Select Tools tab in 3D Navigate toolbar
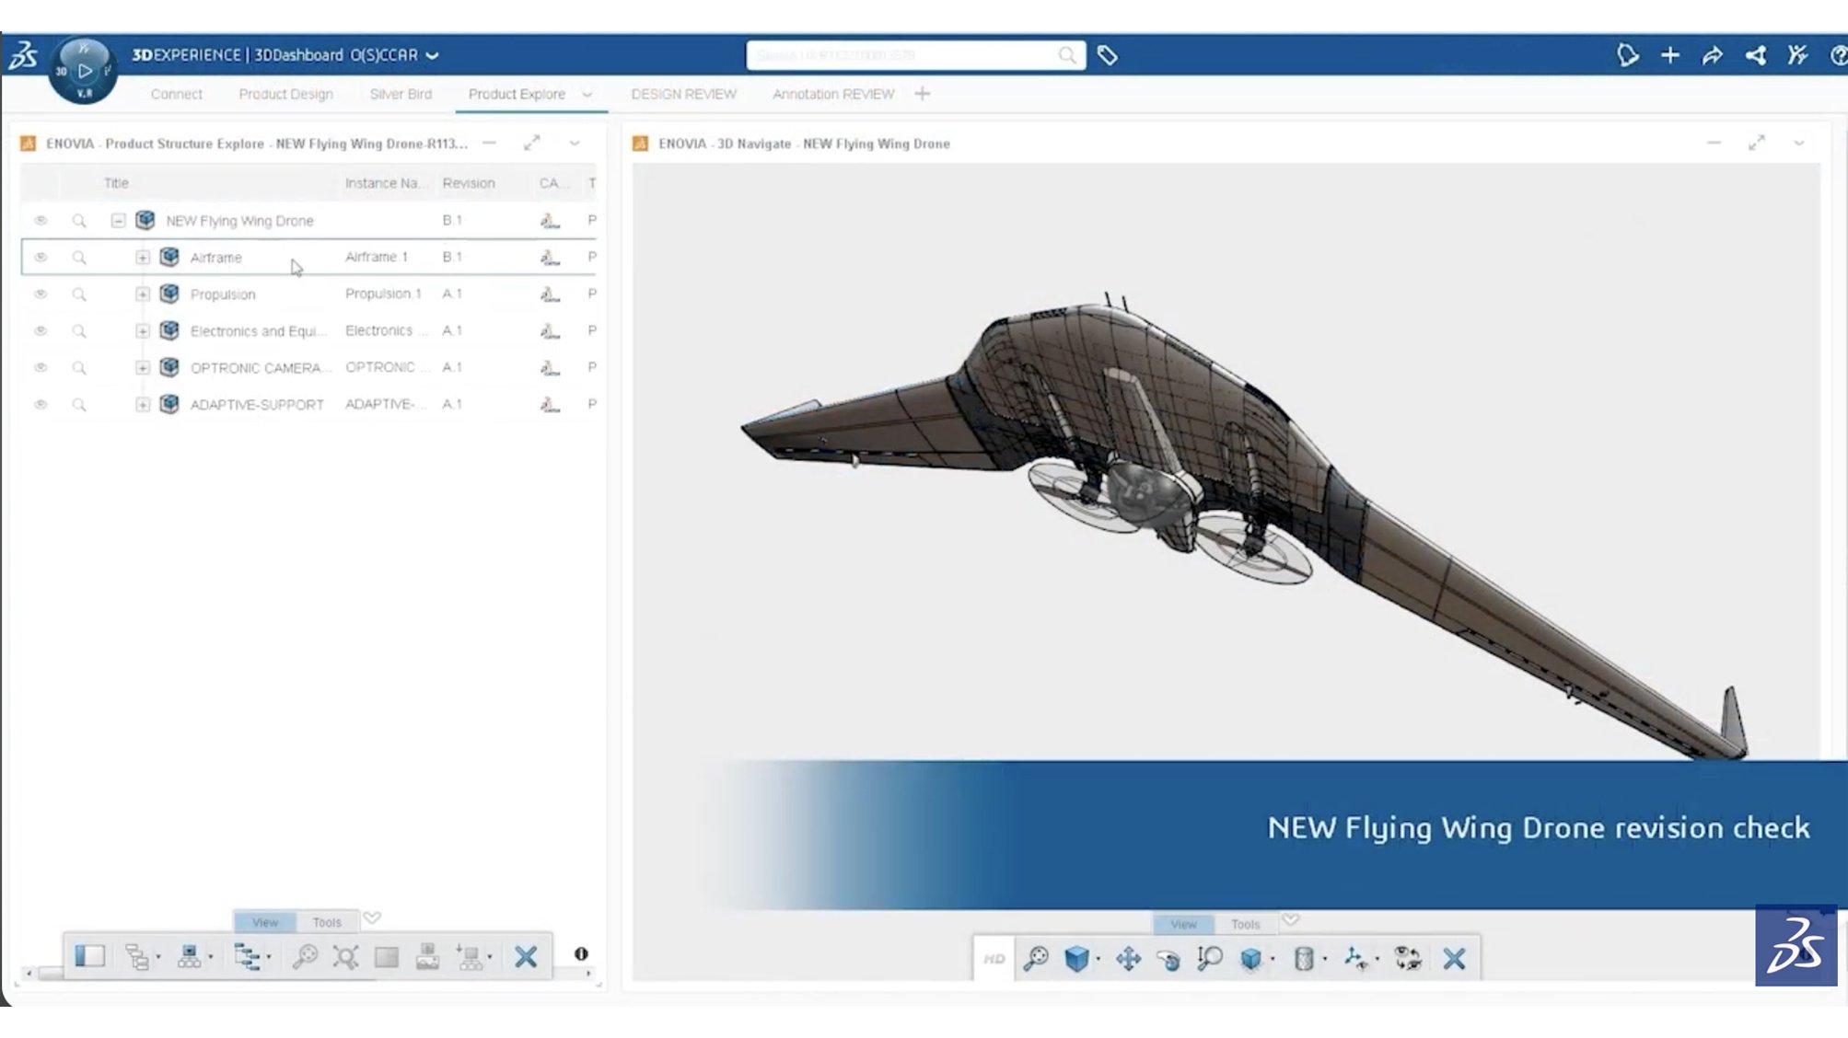 coord(1245,924)
